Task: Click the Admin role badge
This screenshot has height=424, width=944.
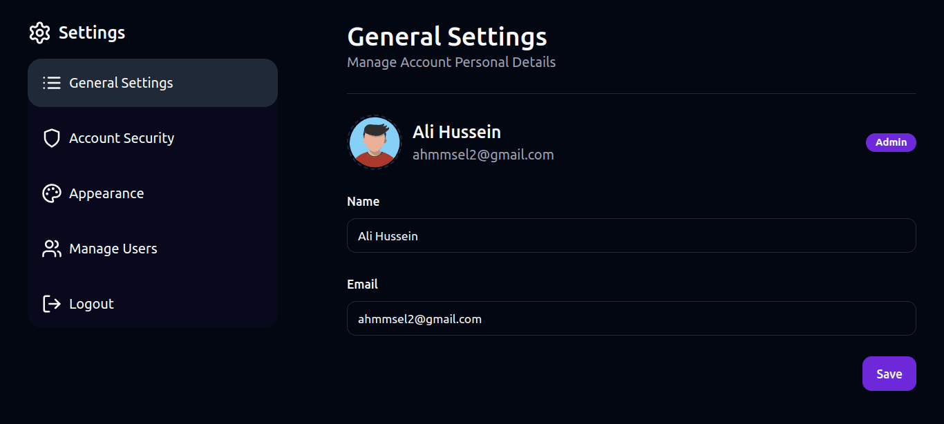Action: click(891, 142)
